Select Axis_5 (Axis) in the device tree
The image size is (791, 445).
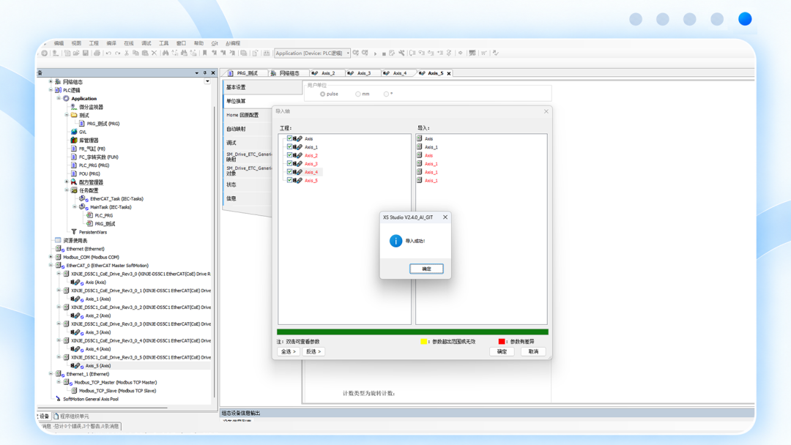[x=98, y=365]
